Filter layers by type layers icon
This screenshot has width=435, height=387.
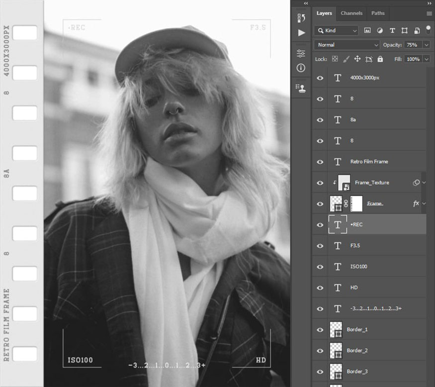(x=392, y=30)
